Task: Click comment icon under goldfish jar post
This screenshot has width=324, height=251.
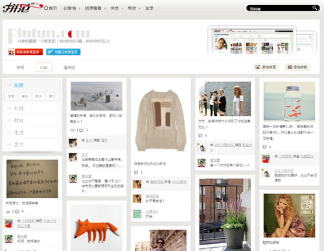Action: (x=264, y=147)
